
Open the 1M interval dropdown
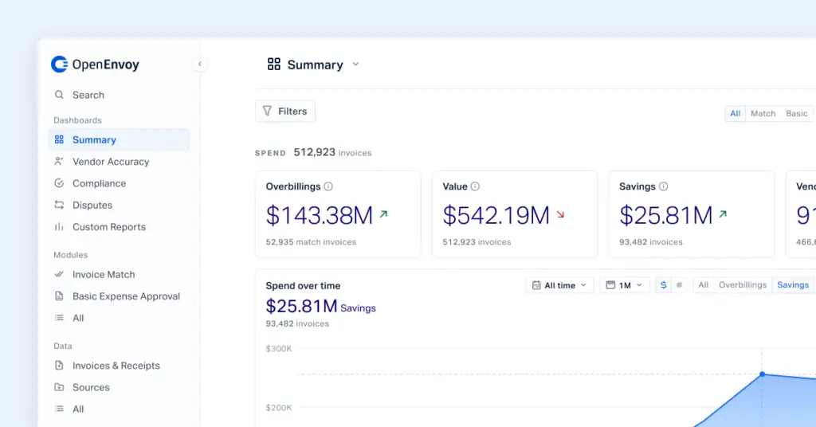tap(625, 285)
